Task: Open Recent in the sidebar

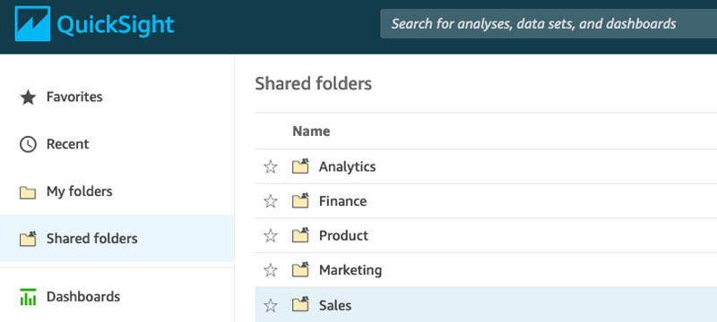Action: coord(117,144)
